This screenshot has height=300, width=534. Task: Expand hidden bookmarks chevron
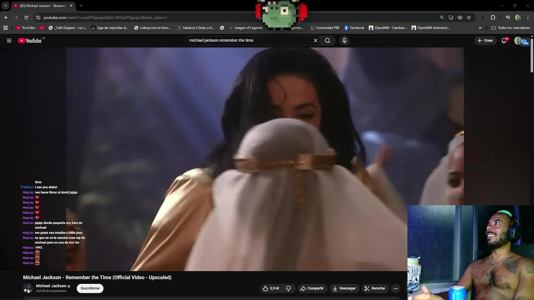(x=480, y=28)
